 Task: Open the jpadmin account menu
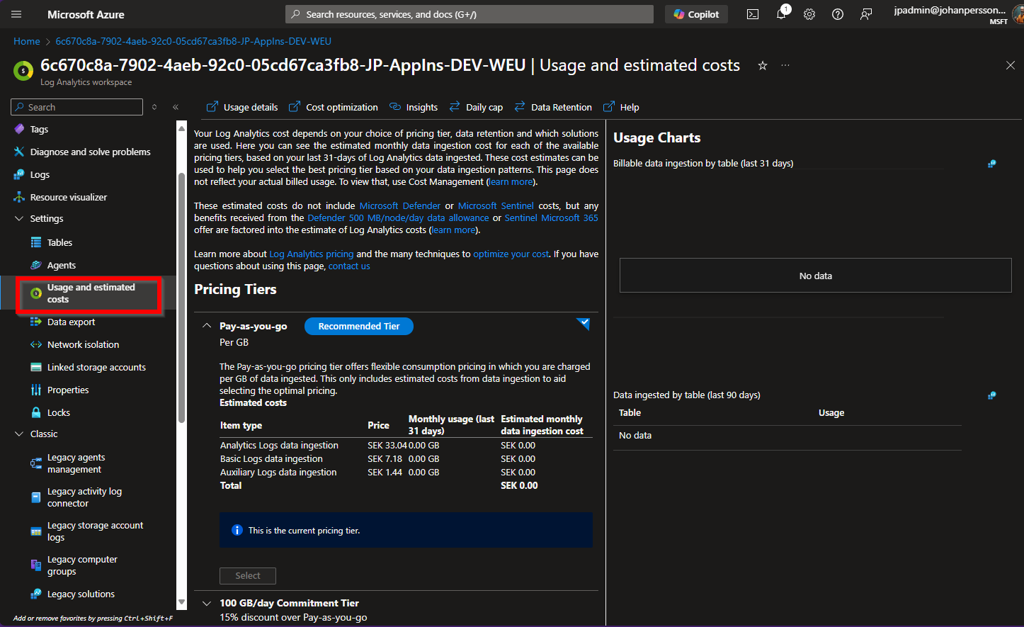(957, 14)
